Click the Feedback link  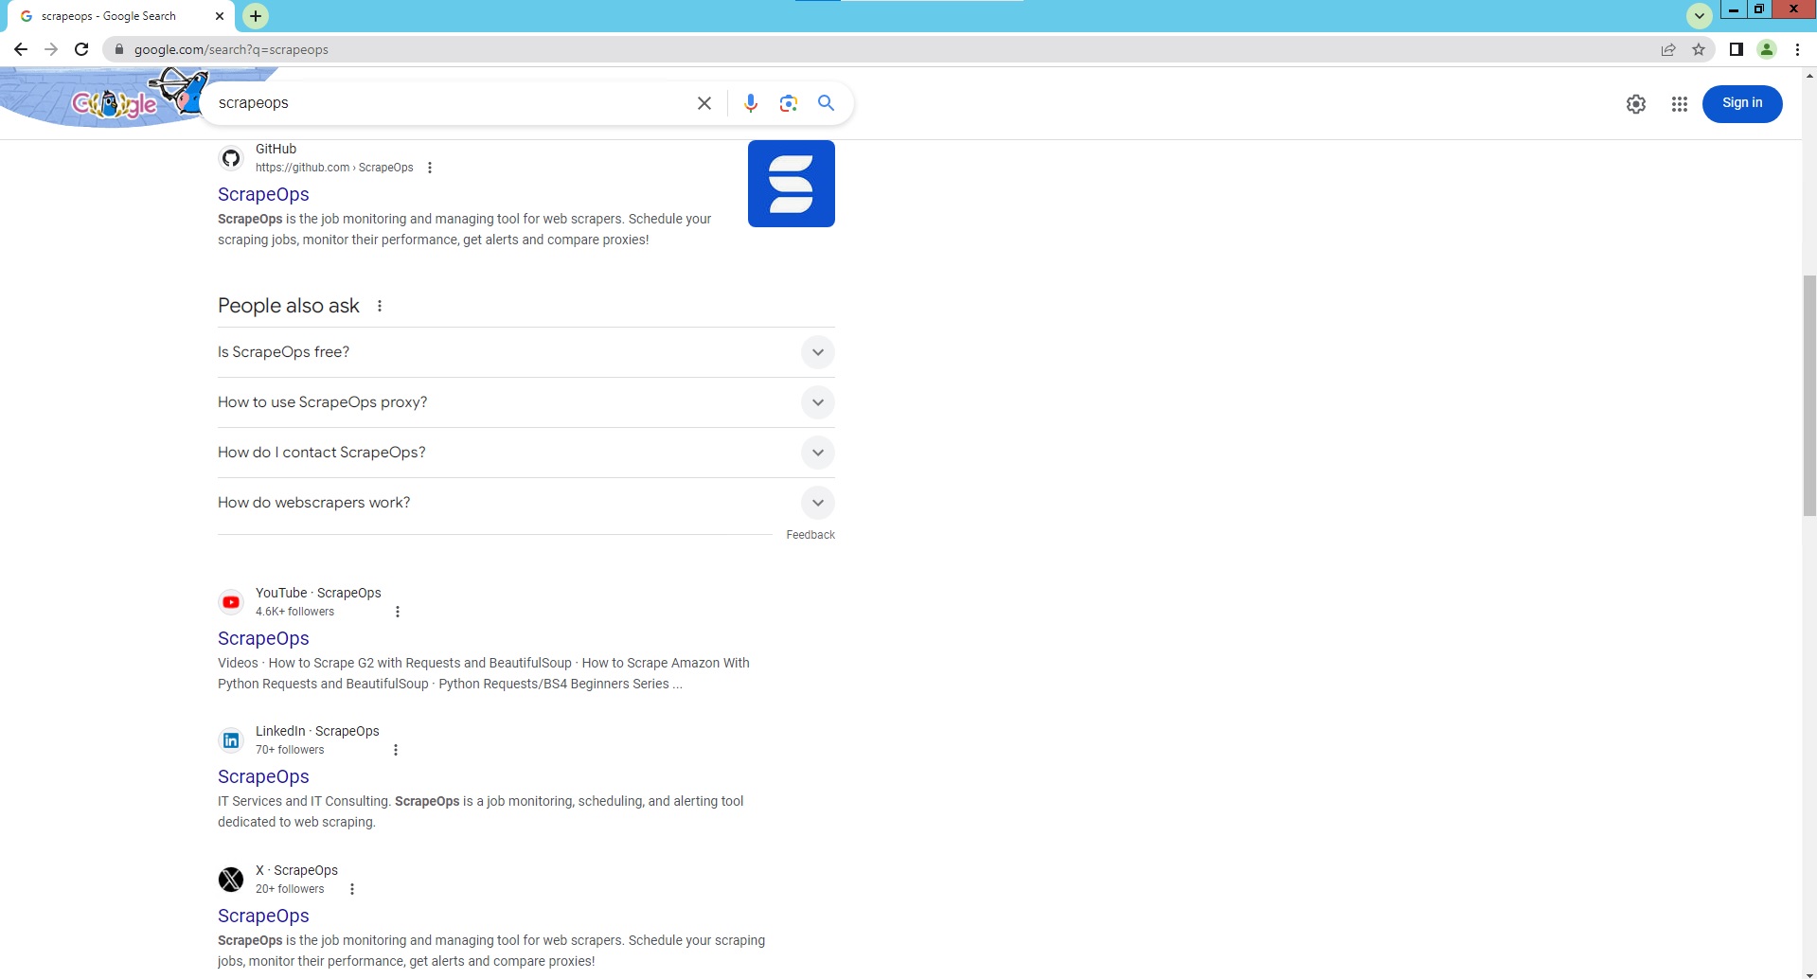click(810, 534)
